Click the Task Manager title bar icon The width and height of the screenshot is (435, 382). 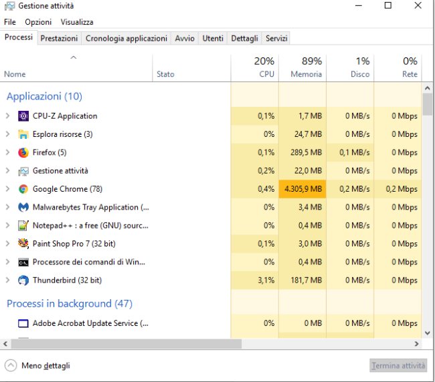9,6
